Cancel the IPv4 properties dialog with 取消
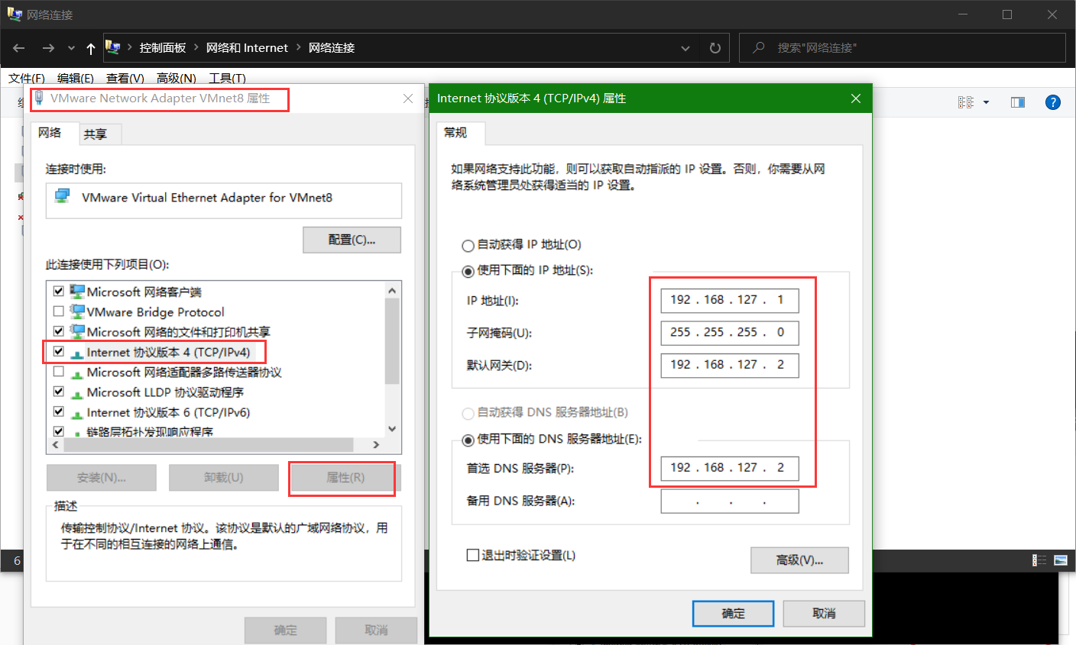Image resolution: width=1076 pixels, height=645 pixels. [x=824, y=614]
